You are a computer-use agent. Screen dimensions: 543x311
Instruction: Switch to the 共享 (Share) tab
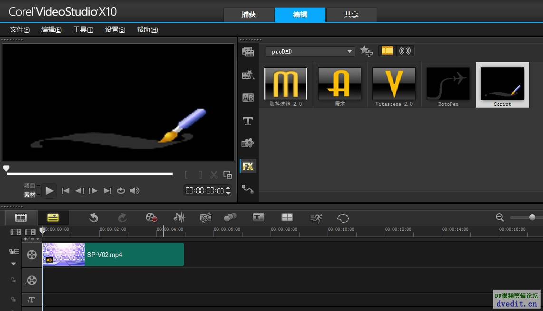pyautogui.click(x=351, y=15)
